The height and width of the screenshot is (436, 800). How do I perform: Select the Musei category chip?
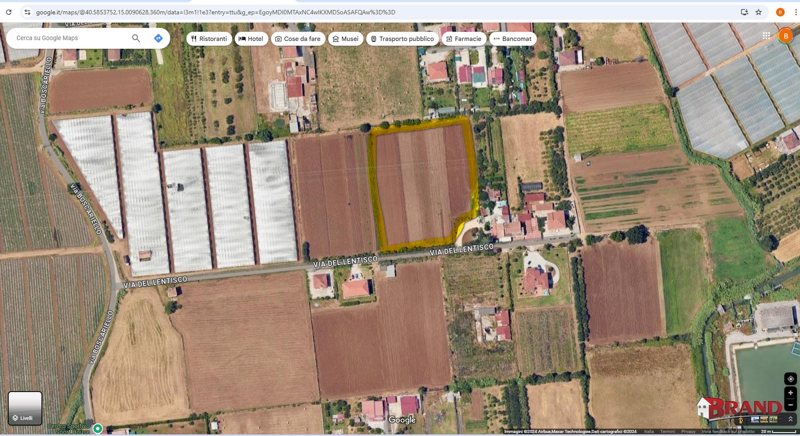pyautogui.click(x=346, y=39)
